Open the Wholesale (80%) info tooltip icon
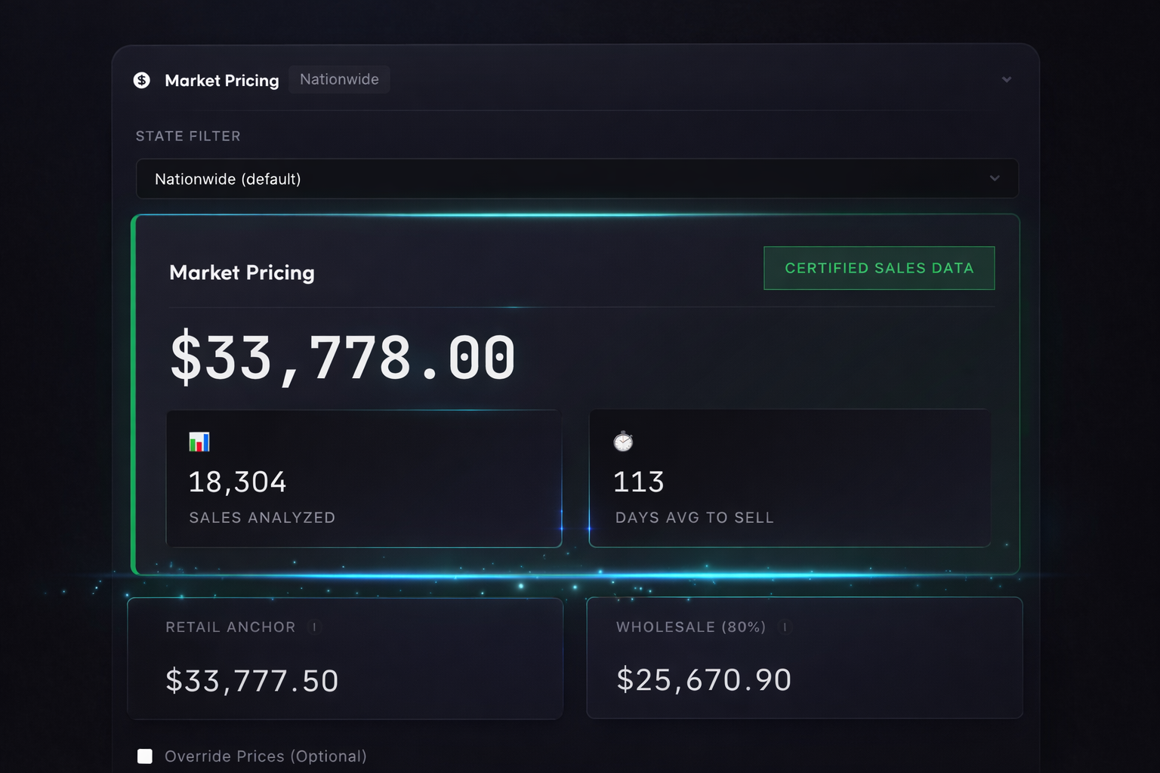Image resolution: width=1160 pixels, height=773 pixels. tap(784, 627)
